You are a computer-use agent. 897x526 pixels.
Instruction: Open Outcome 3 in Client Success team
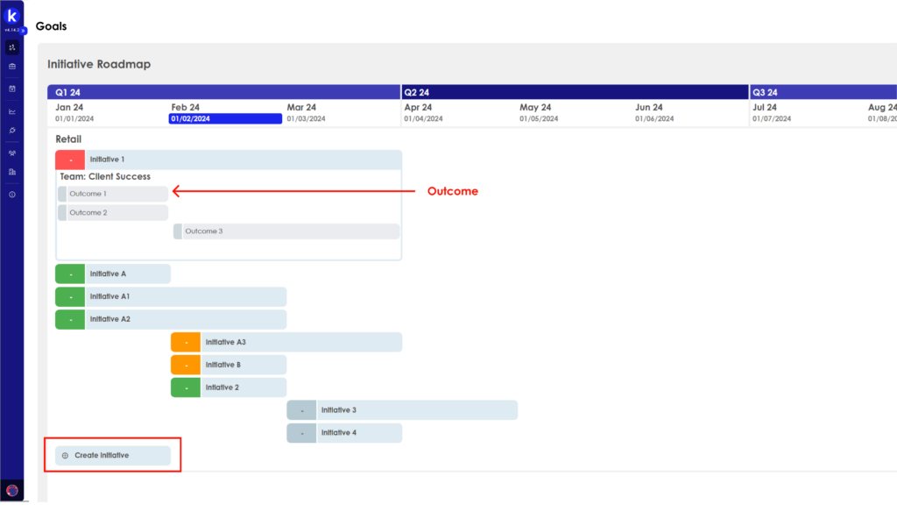(x=286, y=231)
